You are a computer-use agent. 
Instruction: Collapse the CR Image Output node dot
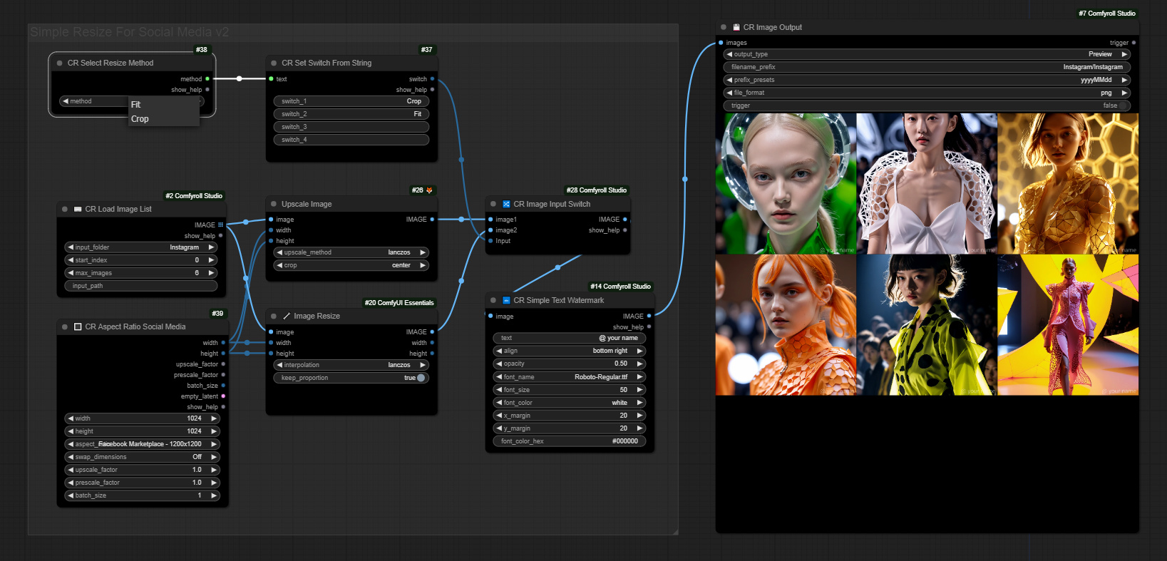(724, 27)
